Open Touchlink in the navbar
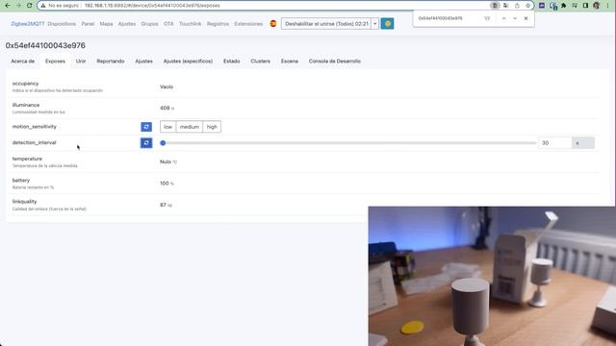This screenshot has width=616, height=346. pos(191,23)
